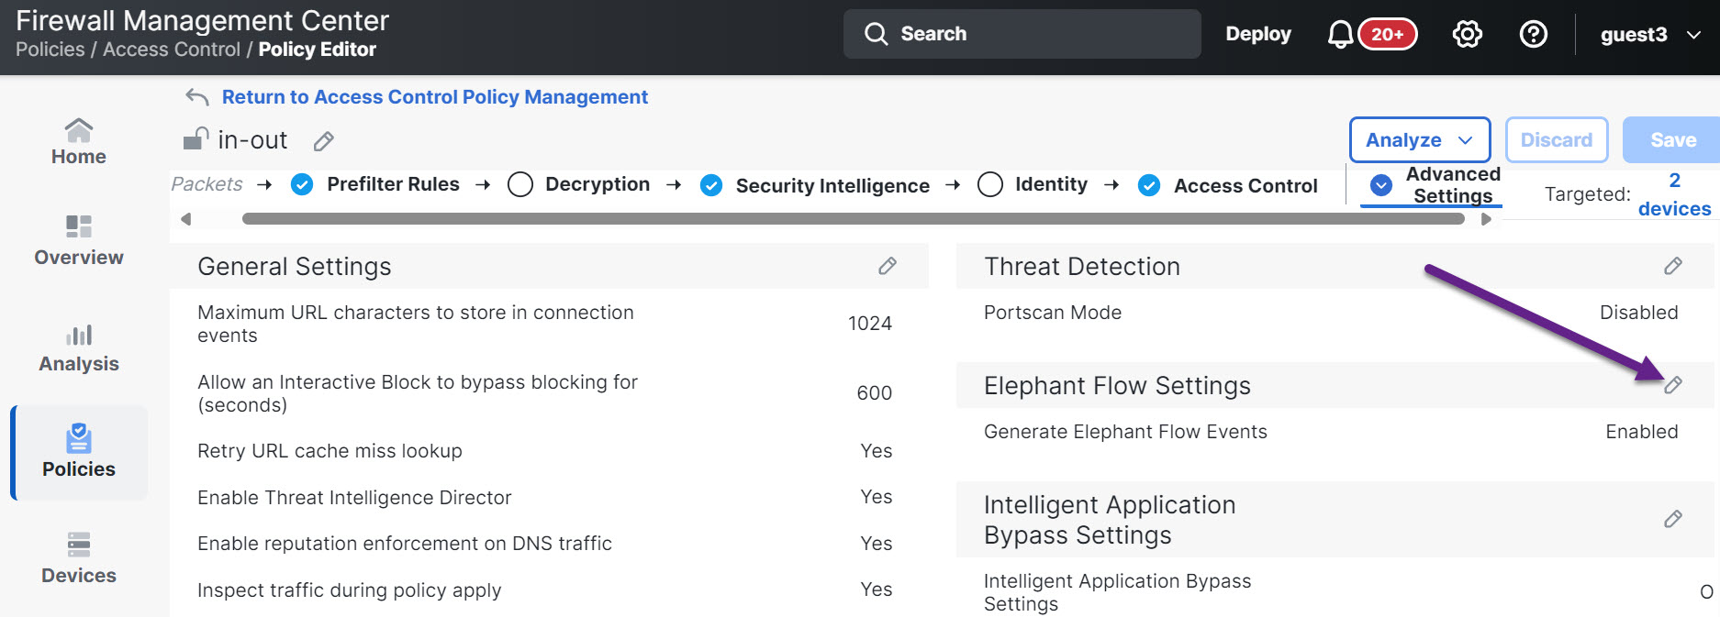Edit Intelligent Application Bypass Settings pencil
Screen dimensions: 1720x617
point(1672,519)
